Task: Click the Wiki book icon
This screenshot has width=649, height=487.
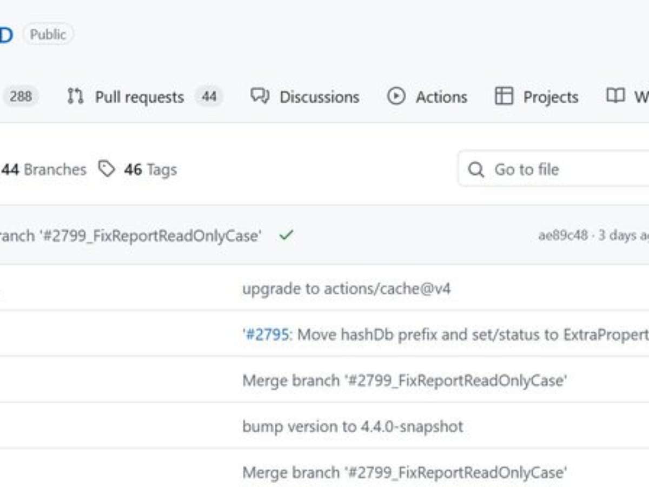Action: coord(615,97)
